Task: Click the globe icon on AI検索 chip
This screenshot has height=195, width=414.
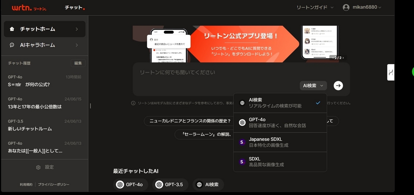Action: click(199, 185)
